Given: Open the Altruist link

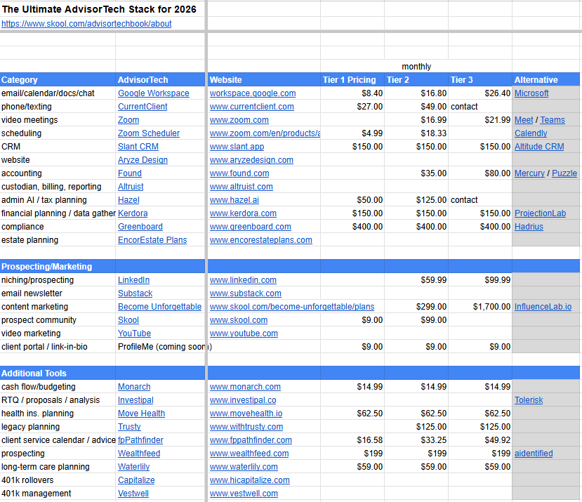Looking at the screenshot, I should click(x=131, y=187).
